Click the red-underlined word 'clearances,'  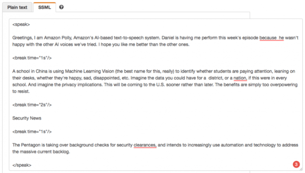(x=145, y=145)
